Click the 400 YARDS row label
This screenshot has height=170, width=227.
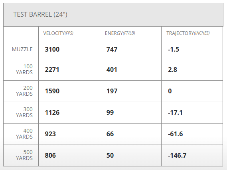[x=24, y=134]
